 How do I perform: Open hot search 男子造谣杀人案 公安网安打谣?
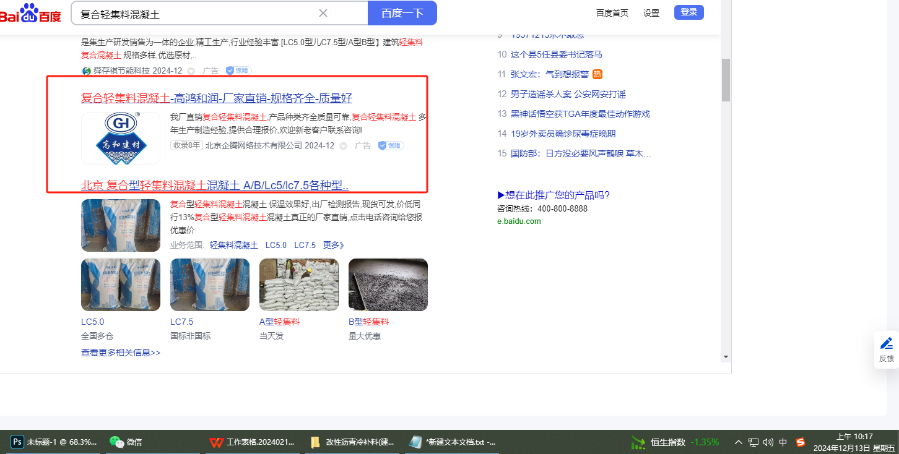[x=568, y=94]
